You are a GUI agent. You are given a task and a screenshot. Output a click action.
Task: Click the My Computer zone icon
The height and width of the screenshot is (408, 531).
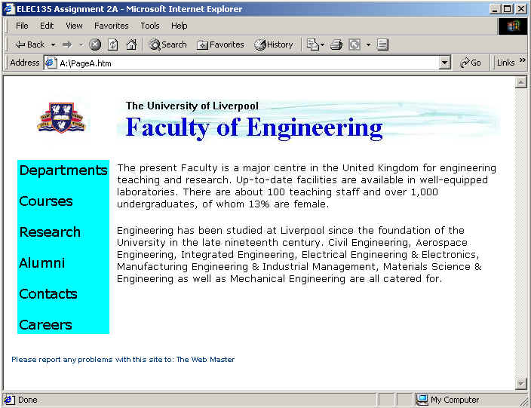click(x=422, y=400)
